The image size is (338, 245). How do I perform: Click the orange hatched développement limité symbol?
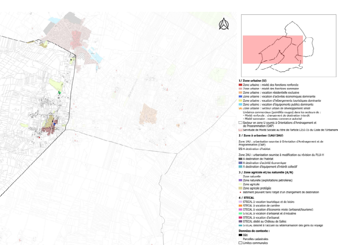pos(240,108)
